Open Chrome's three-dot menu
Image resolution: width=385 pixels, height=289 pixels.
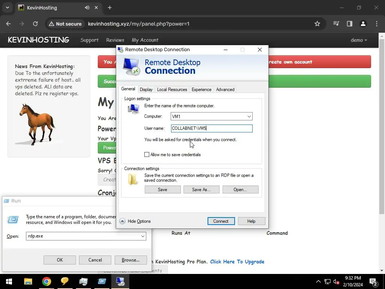tap(377, 24)
